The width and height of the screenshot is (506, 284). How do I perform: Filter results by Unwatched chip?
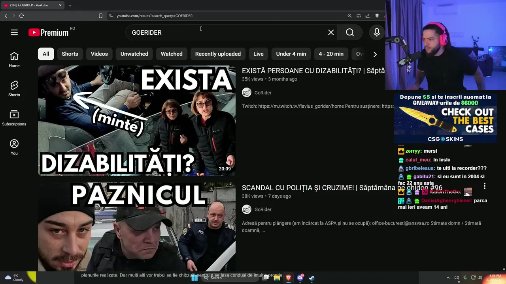(134, 54)
